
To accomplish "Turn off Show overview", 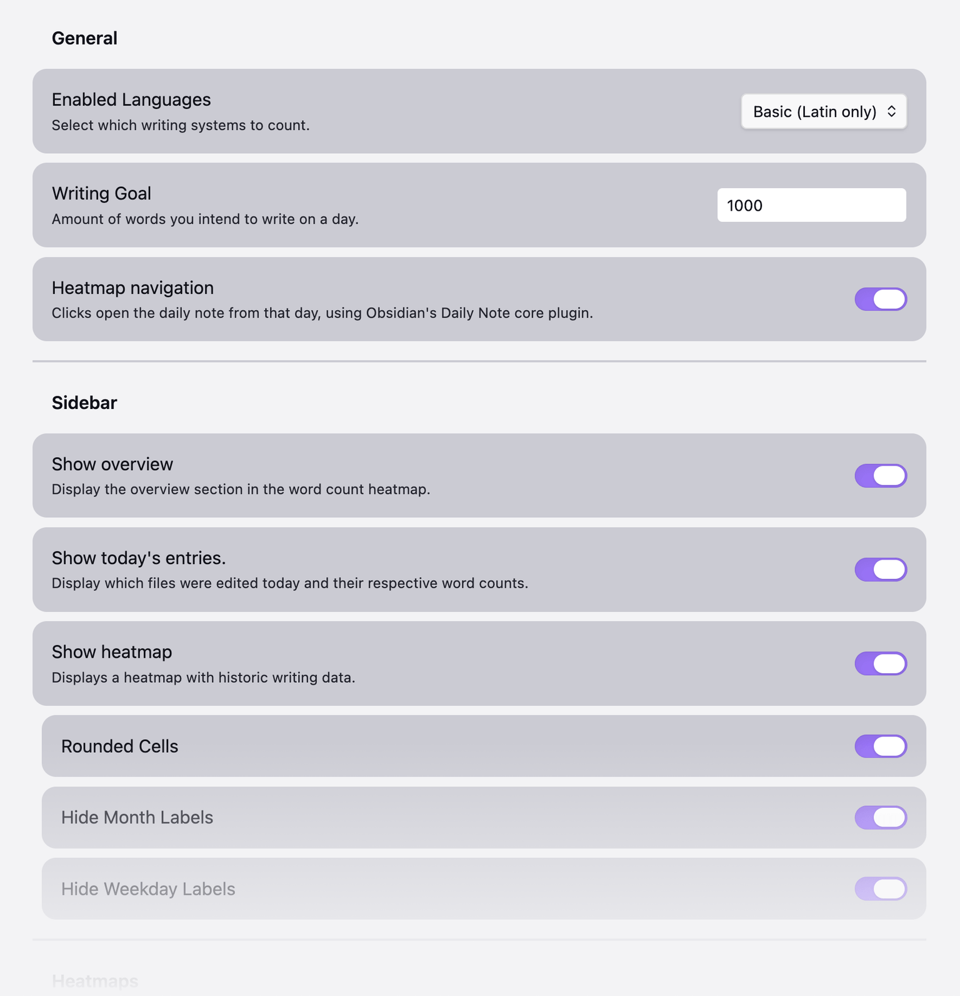I will click(x=880, y=475).
